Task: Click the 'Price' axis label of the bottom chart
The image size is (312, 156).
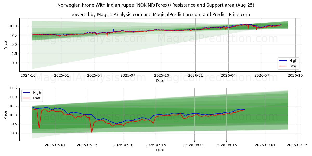Action: [x=6, y=115]
